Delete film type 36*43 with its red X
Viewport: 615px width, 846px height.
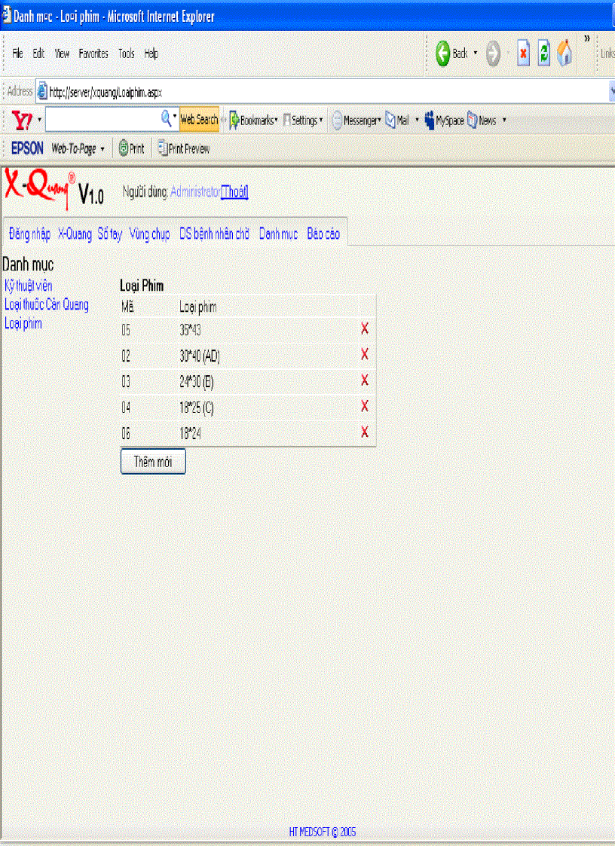364,329
